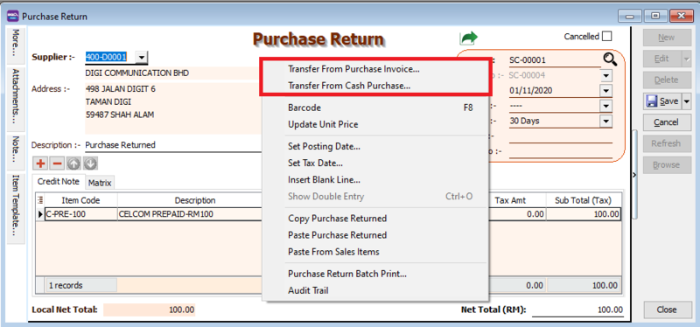Click the 1 records footer cell
Viewport: 700px width, 327px height.
(80, 285)
